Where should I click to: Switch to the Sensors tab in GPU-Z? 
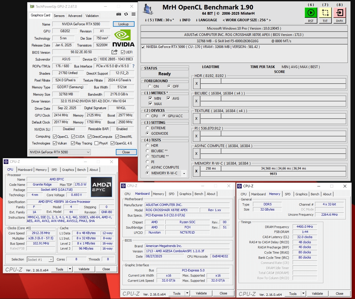[x=59, y=16]
